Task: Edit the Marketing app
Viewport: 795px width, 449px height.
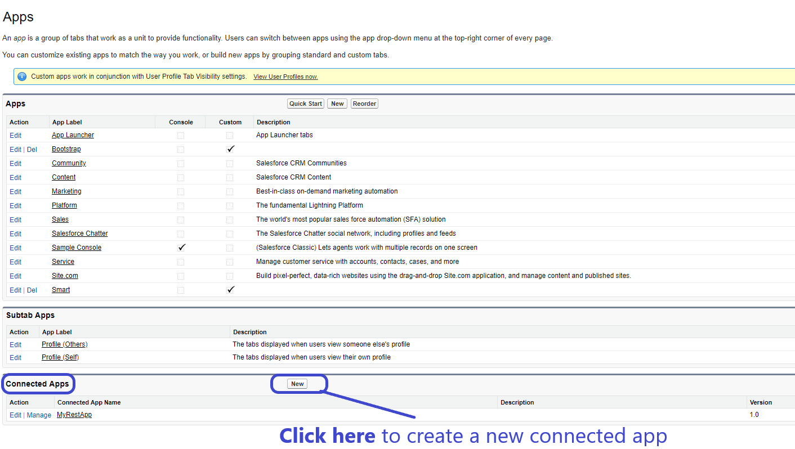Action: (15, 191)
